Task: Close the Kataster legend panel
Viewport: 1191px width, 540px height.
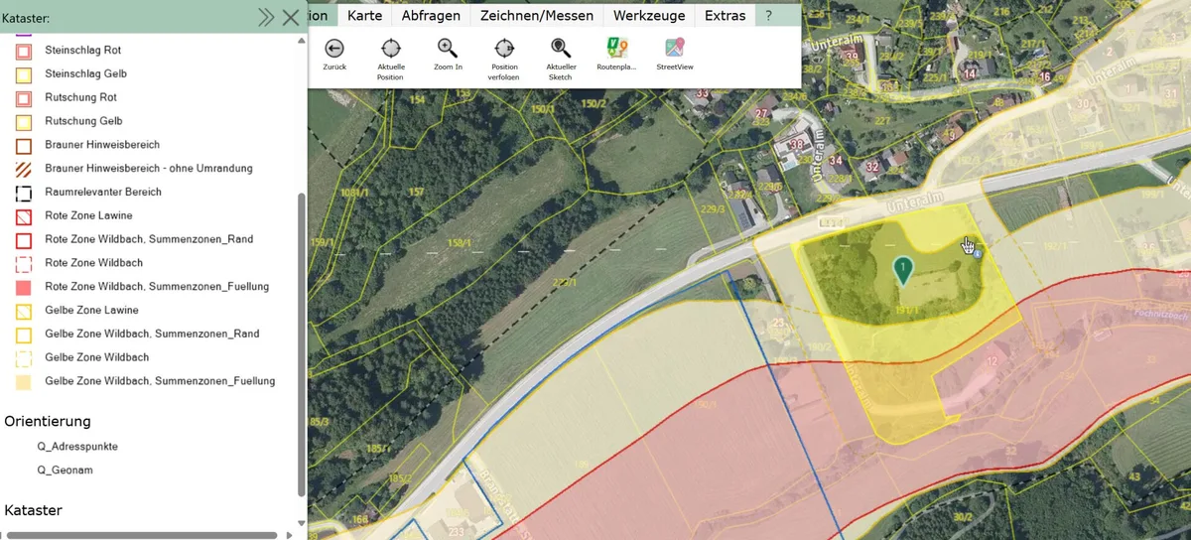Action: coord(291,17)
